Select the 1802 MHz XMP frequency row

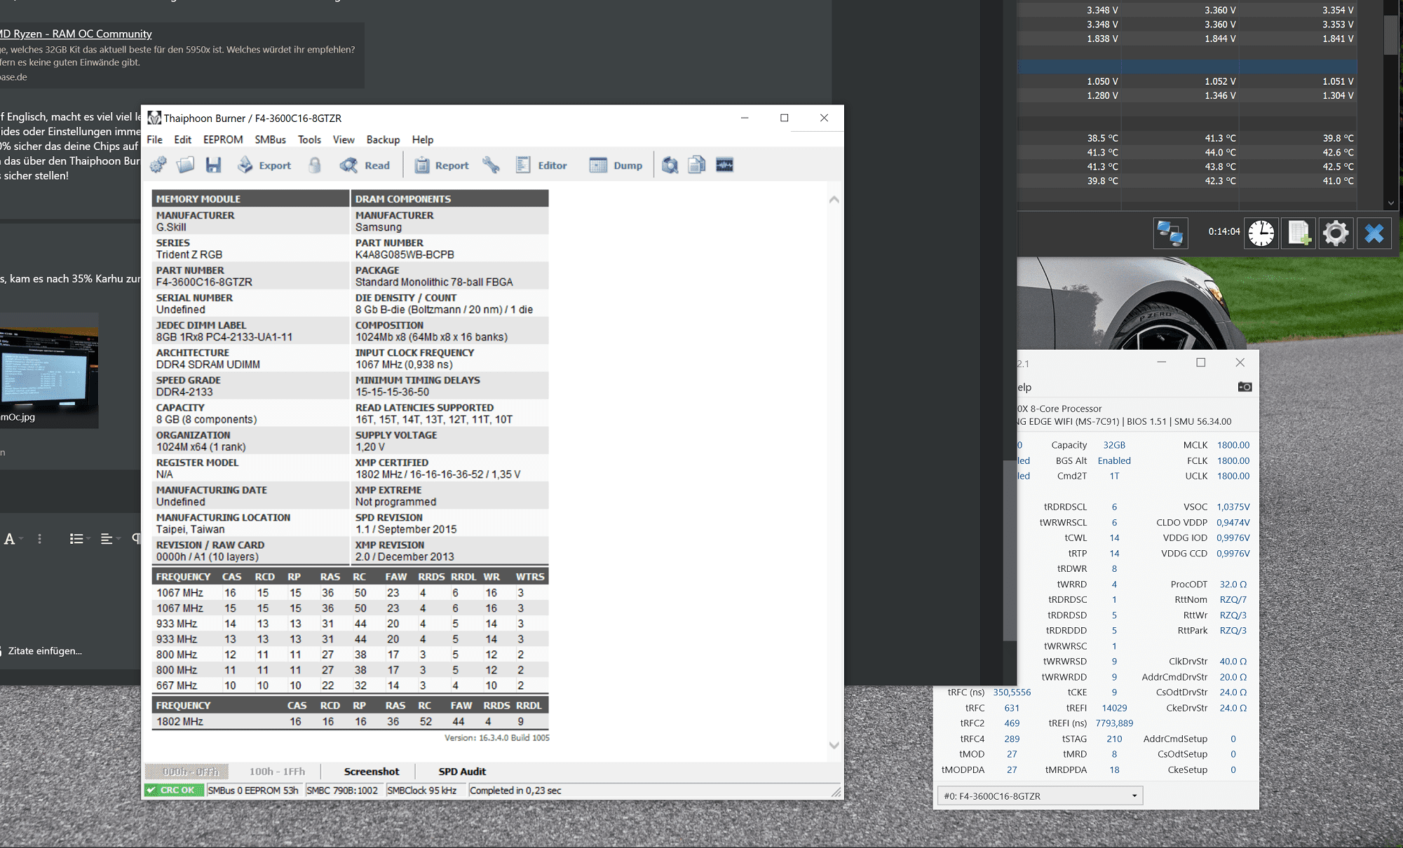pos(350,722)
